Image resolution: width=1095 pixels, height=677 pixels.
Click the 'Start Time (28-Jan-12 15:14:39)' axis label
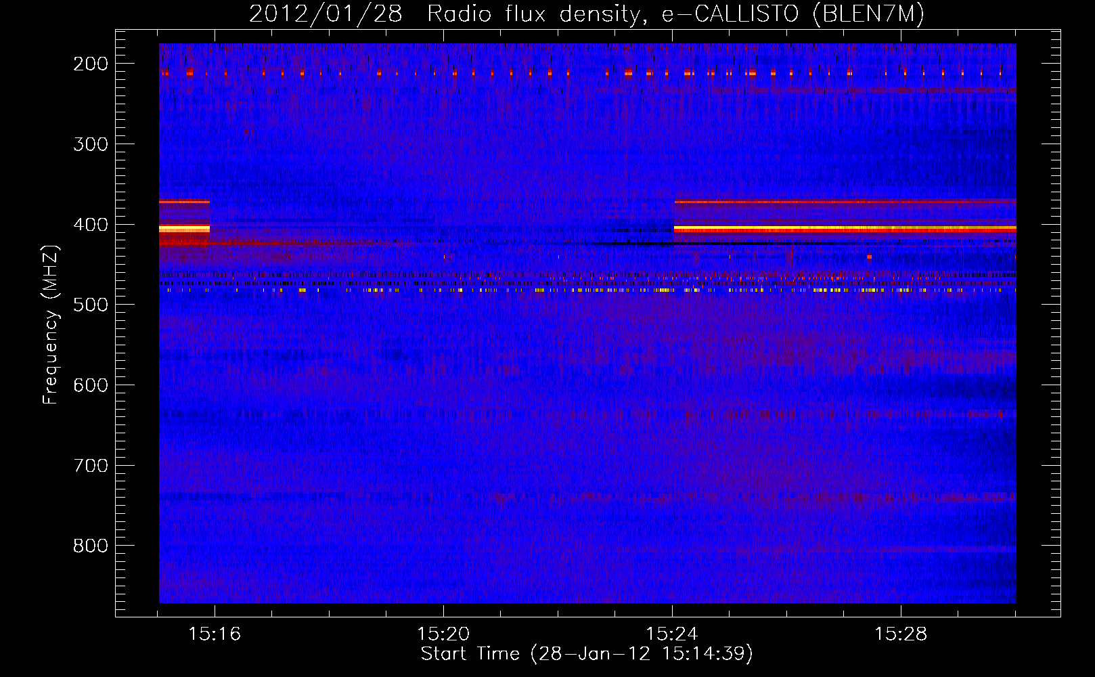pos(587,654)
